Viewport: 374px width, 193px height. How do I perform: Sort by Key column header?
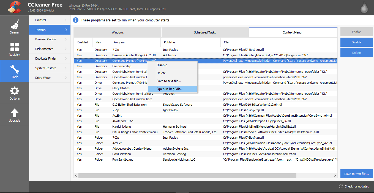[101, 42]
